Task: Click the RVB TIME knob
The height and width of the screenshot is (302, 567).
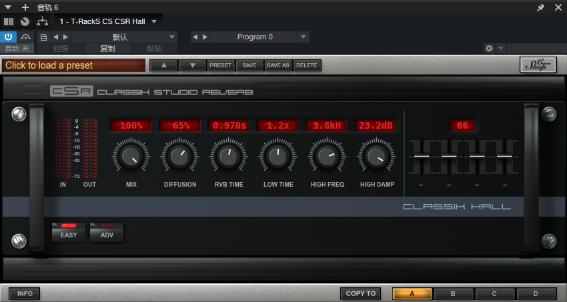Action: 229,157
